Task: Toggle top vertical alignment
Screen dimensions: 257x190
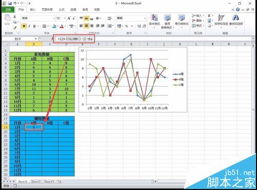Action: tap(81, 18)
